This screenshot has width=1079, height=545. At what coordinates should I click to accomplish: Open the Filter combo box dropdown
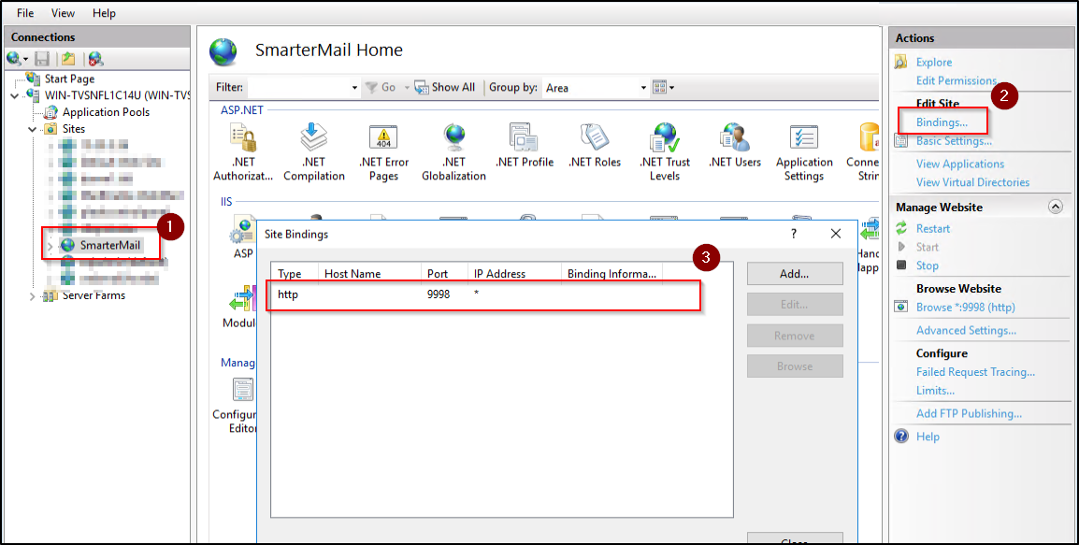click(x=354, y=88)
